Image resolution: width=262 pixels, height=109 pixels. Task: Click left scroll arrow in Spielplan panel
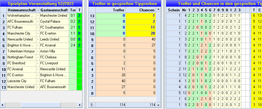2,105
